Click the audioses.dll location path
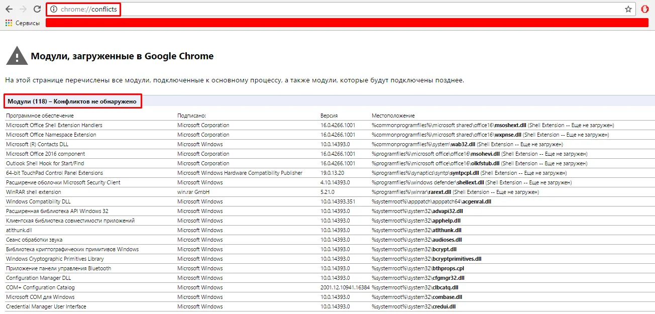This screenshot has height=314, width=655. tap(416, 240)
